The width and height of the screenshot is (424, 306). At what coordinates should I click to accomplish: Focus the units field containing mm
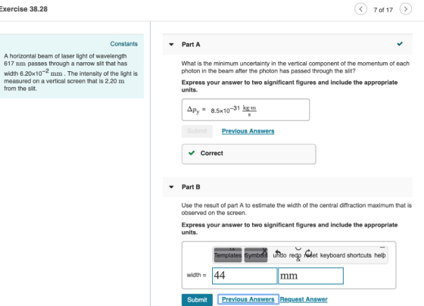[x=311, y=276]
